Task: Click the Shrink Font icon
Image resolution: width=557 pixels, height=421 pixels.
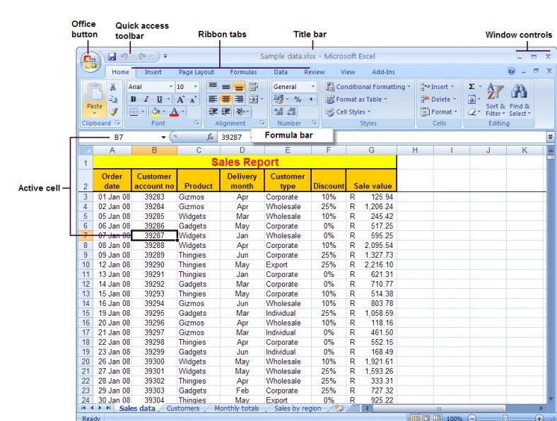Action: (193, 100)
